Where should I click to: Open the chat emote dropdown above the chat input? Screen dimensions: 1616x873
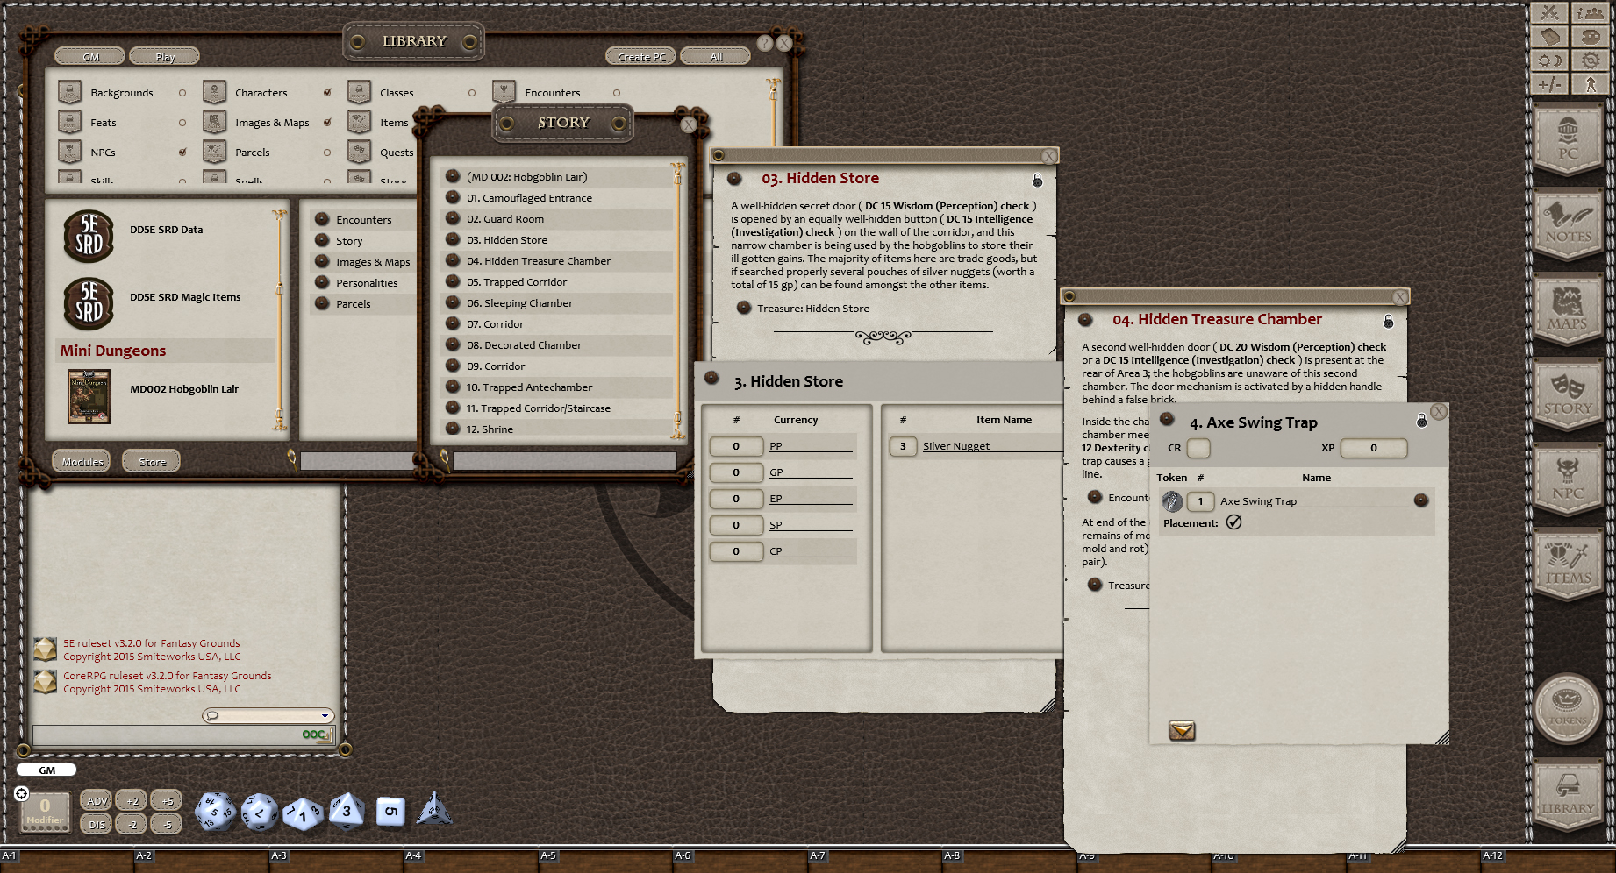[324, 715]
